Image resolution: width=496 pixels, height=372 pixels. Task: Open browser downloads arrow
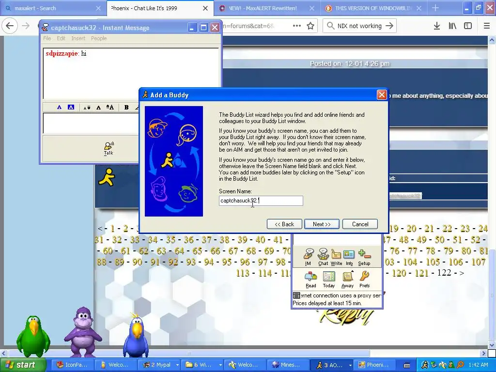[437, 26]
